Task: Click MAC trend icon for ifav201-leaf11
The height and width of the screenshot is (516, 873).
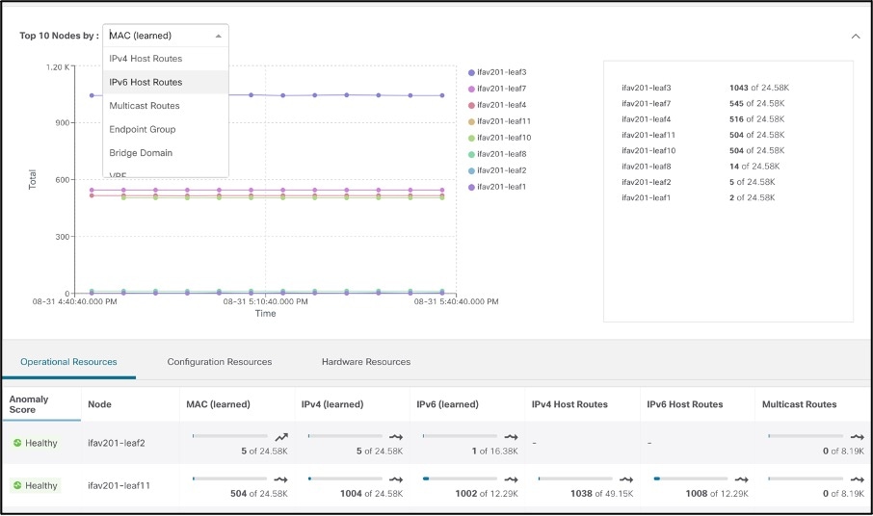Action: tap(280, 479)
